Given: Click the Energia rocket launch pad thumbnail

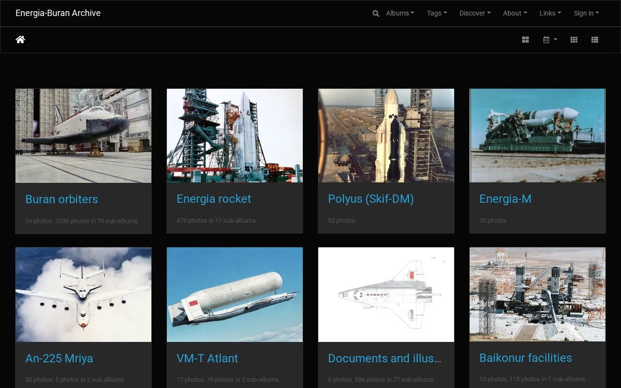Looking at the screenshot, I should pyautogui.click(x=235, y=136).
